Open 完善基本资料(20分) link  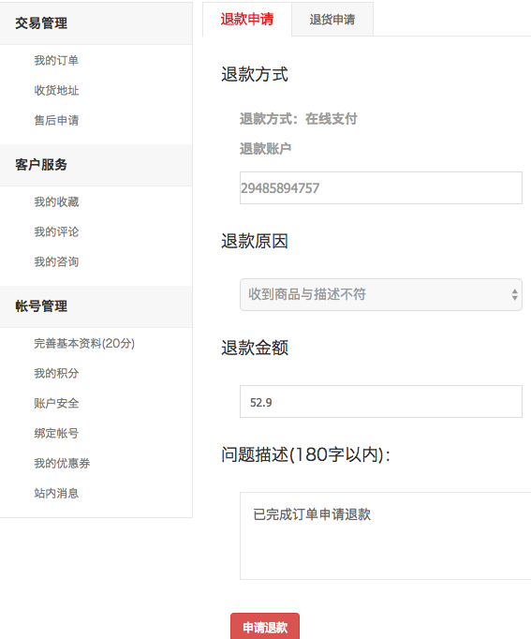(84, 344)
